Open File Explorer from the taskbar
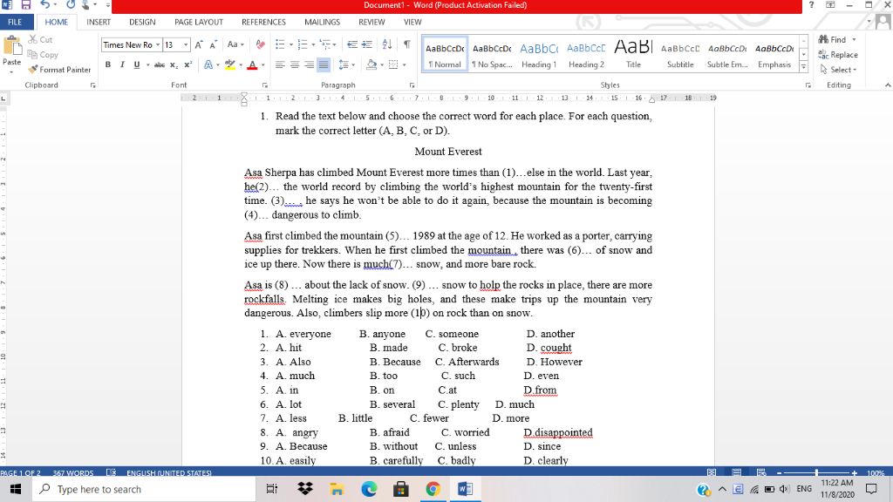 [337, 489]
